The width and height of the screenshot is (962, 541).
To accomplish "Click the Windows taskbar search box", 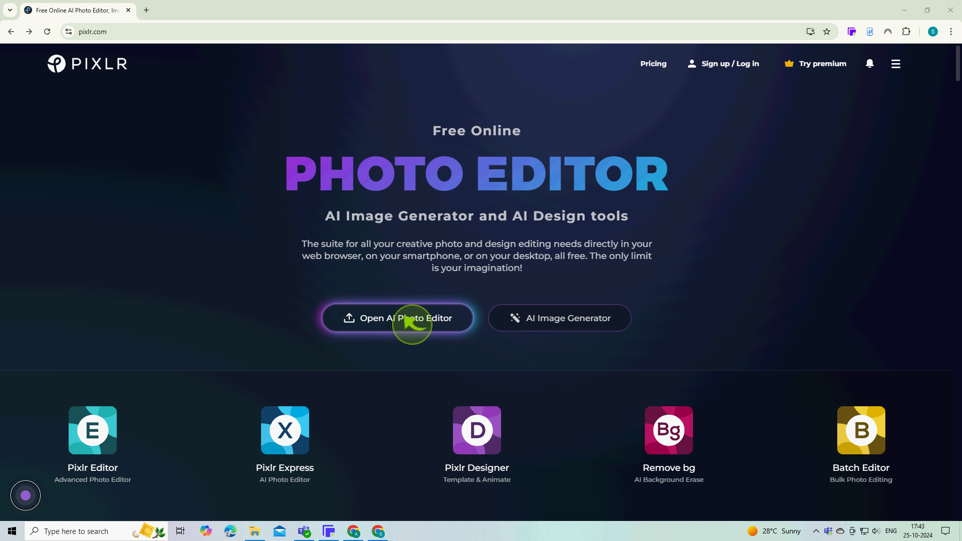I will point(96,531).
